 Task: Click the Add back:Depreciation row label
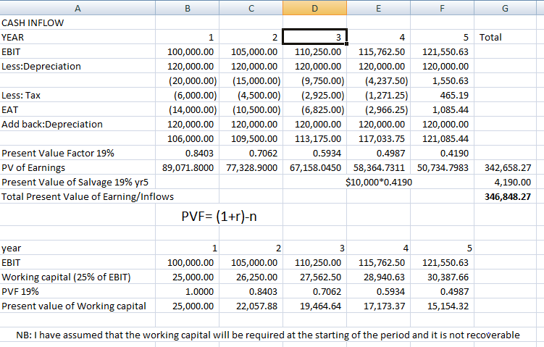point(52,124)
